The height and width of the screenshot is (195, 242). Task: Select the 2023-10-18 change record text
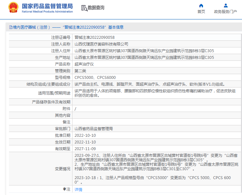pyautogui.click(x=153, y=180)
